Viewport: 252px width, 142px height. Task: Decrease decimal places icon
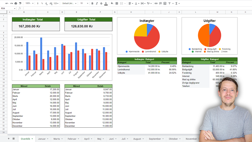pyautogui.click(x=46, y=3)
